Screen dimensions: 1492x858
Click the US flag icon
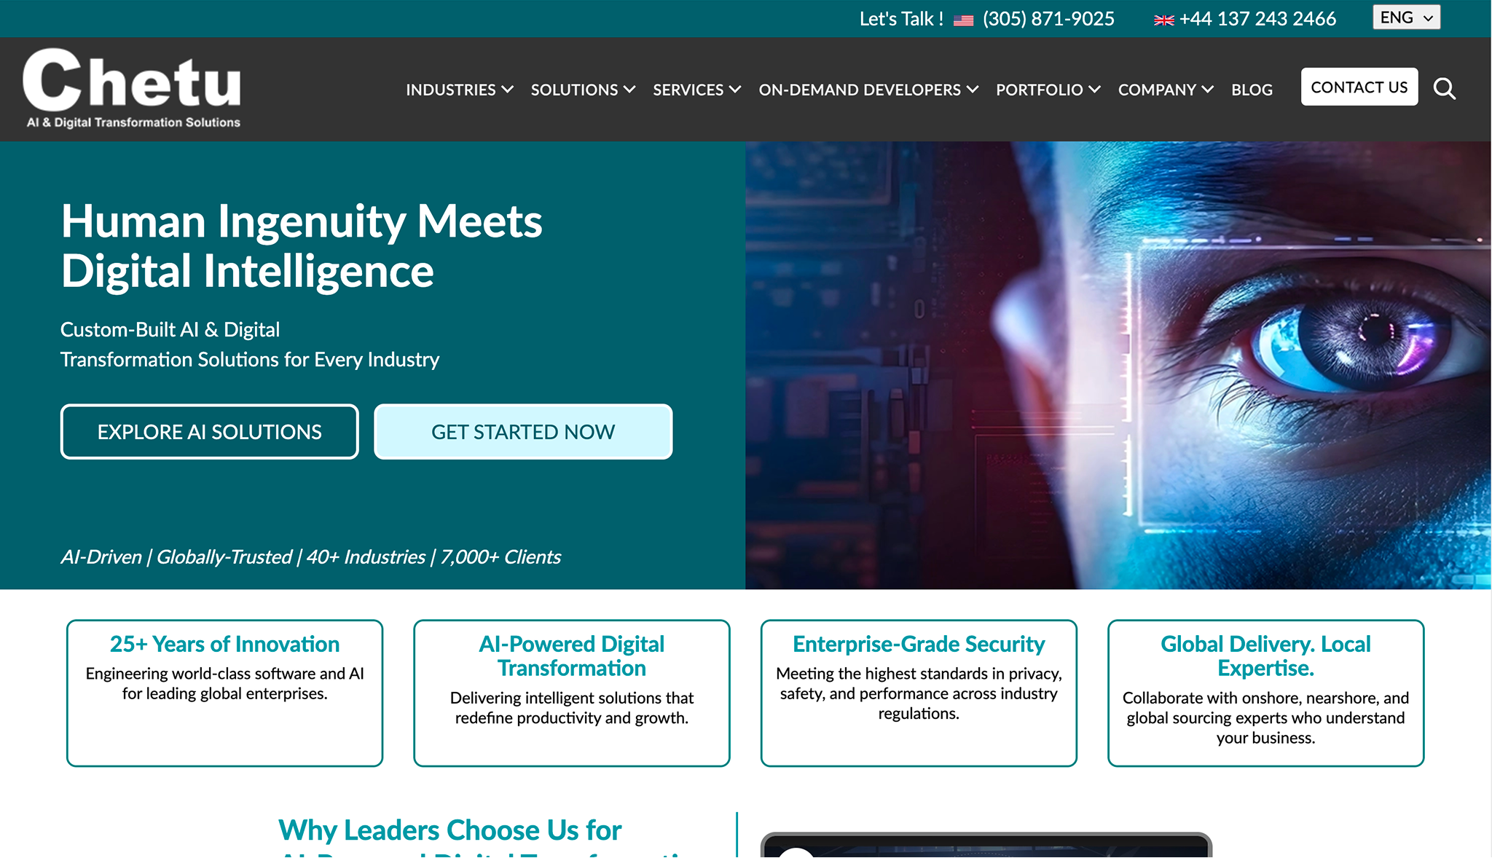[963, 20]
